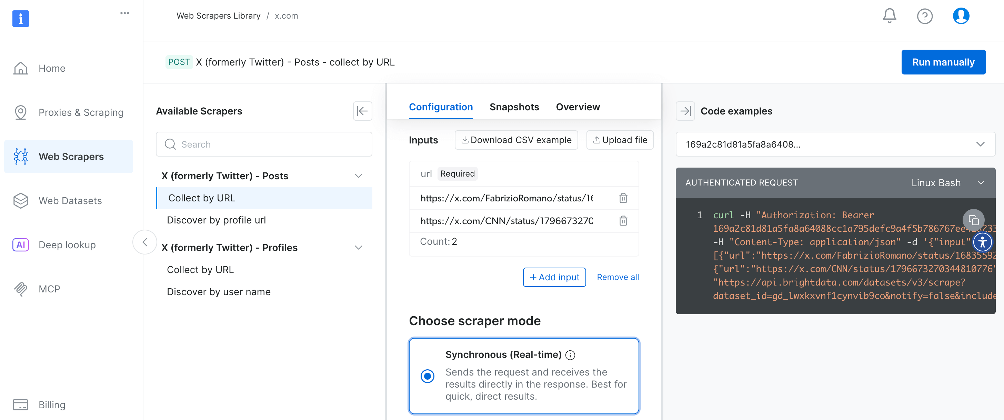1004x420 pixels.
Task: Collapse the Available Scrapers panel
Action: tap(362, 111)
